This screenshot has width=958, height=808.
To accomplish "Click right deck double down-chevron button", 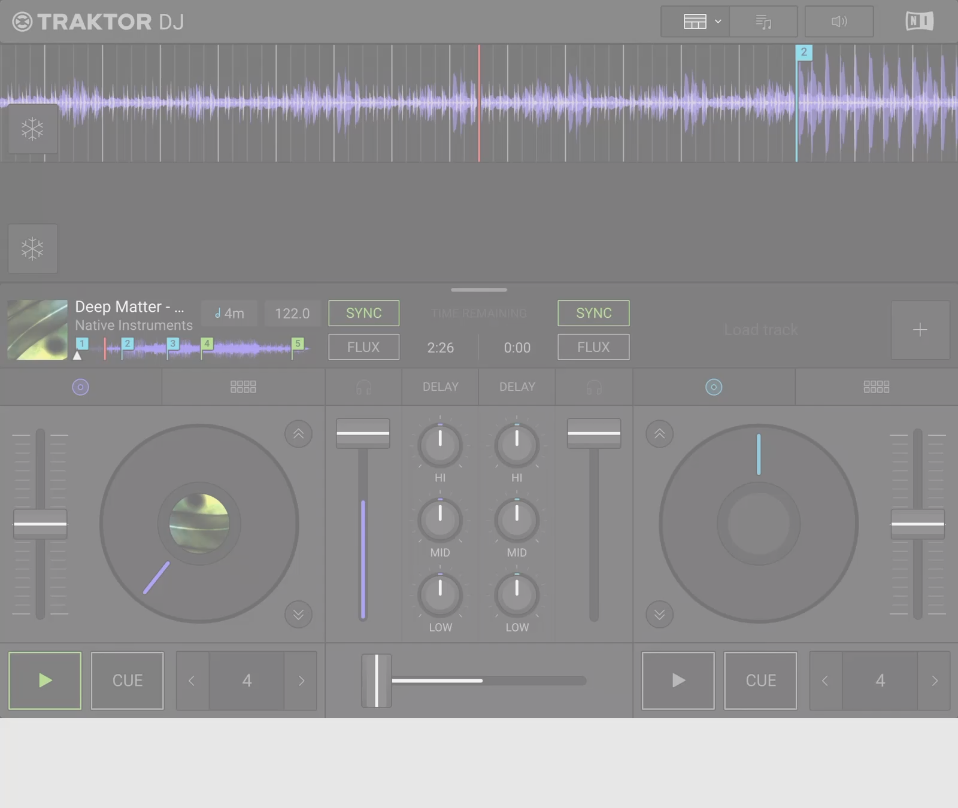I will 659,615.
